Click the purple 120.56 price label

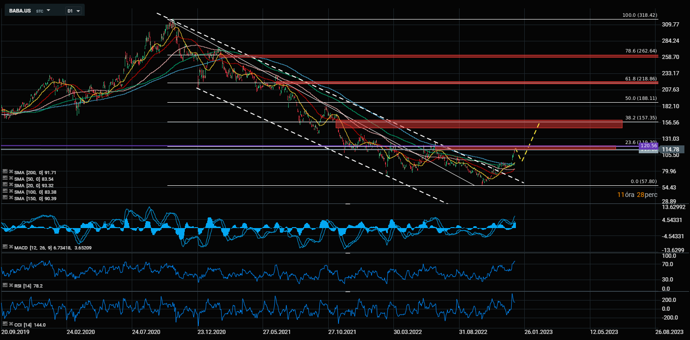(648, 146)
